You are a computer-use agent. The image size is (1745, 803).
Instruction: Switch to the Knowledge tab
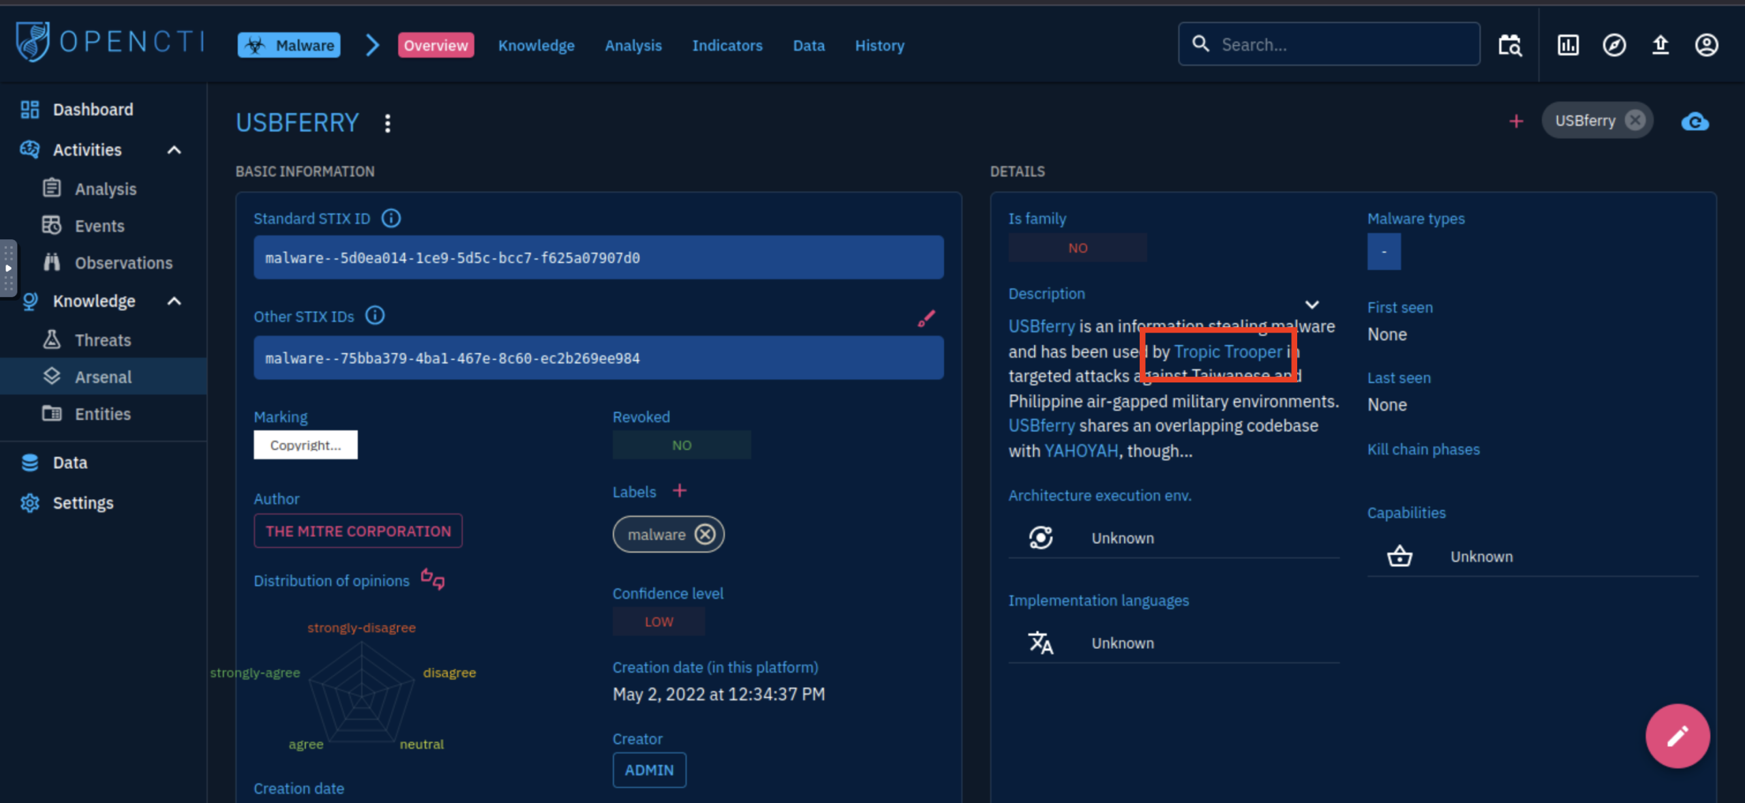click(536, 45)
